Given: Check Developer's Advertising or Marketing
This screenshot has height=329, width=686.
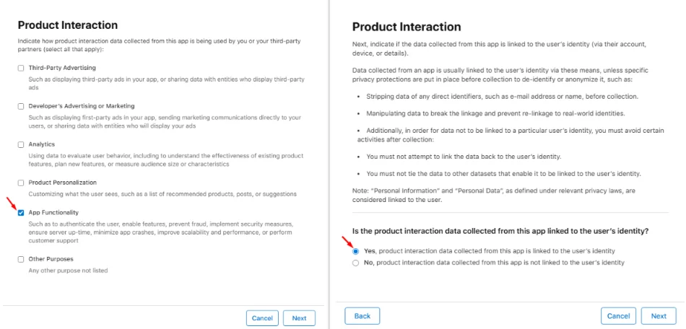Looking at the screenshot, I should click(21, 106).
